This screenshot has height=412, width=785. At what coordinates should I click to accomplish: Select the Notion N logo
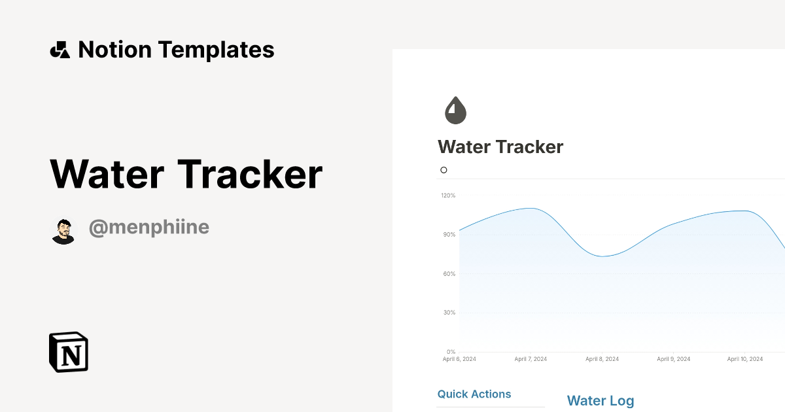click(x=68, y=352)
